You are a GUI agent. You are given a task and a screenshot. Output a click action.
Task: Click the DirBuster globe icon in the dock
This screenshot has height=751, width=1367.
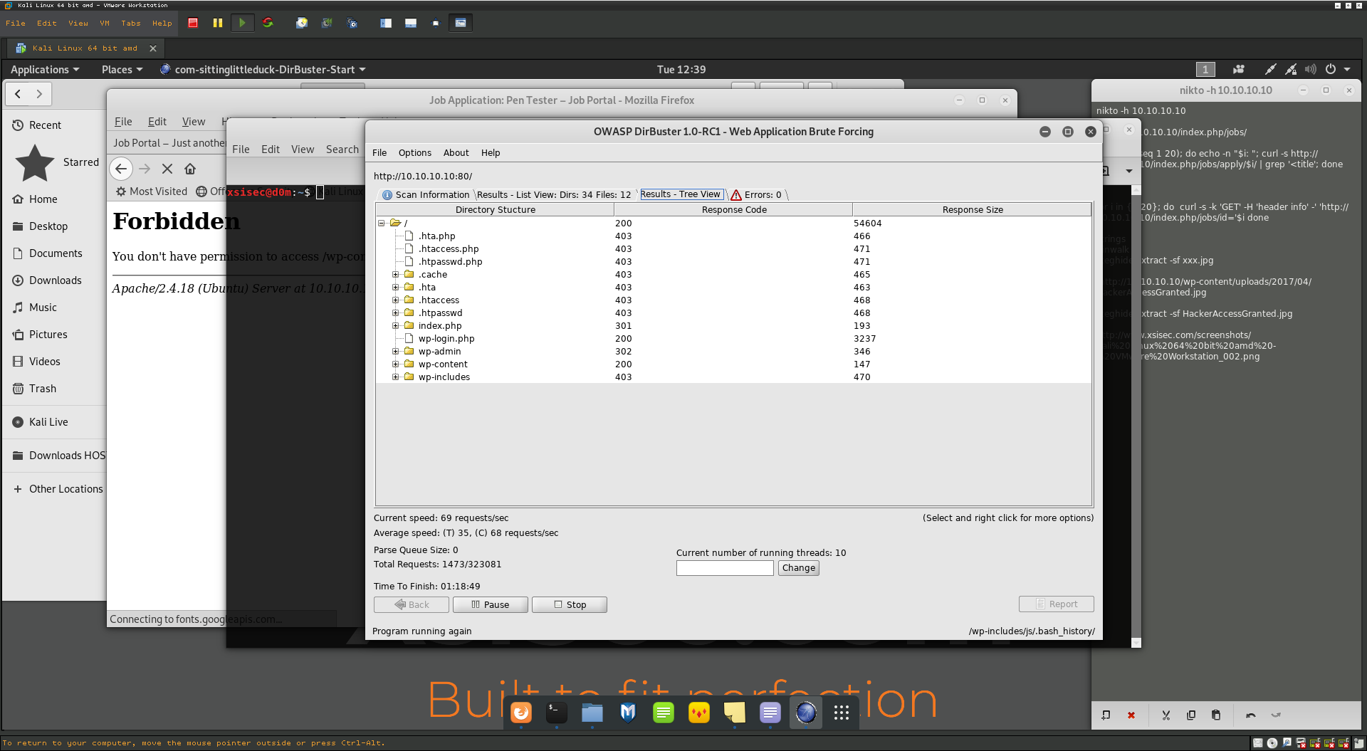point(806,712)
